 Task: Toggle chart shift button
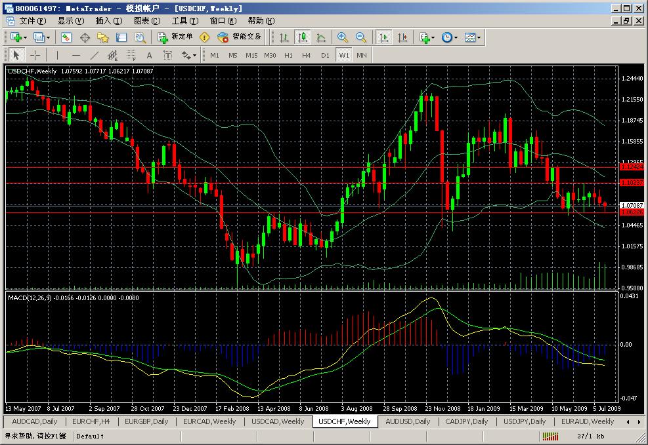tap(402, 37)
